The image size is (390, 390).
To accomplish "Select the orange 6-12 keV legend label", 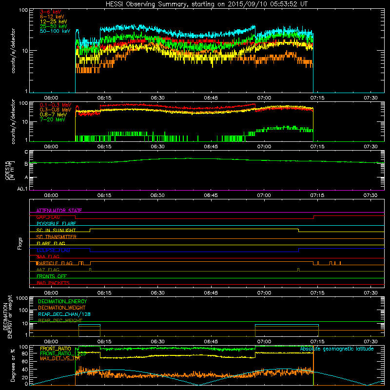I will [x=52, y=17].
